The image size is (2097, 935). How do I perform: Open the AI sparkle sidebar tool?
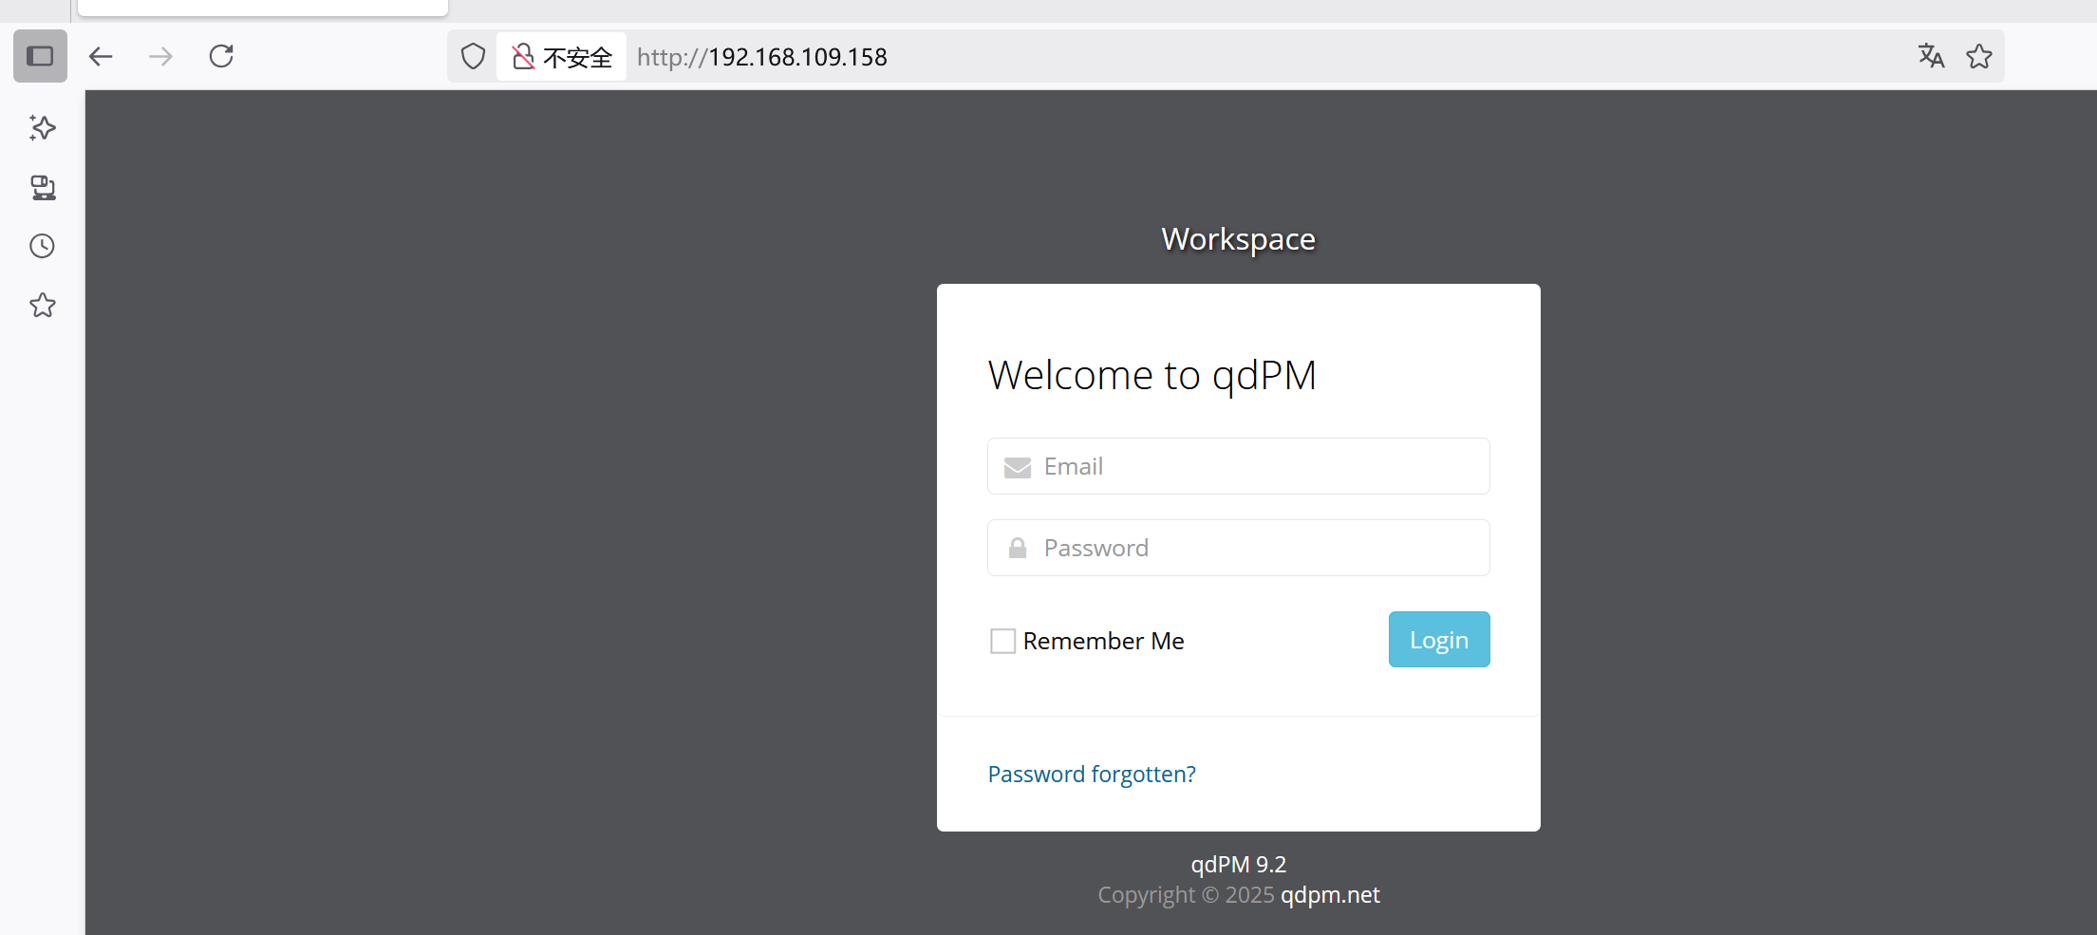pyautogui.click(x=43, y=128)
